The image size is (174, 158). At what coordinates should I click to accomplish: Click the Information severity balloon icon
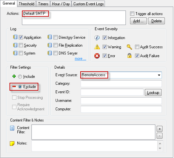(x=97, y=38)
